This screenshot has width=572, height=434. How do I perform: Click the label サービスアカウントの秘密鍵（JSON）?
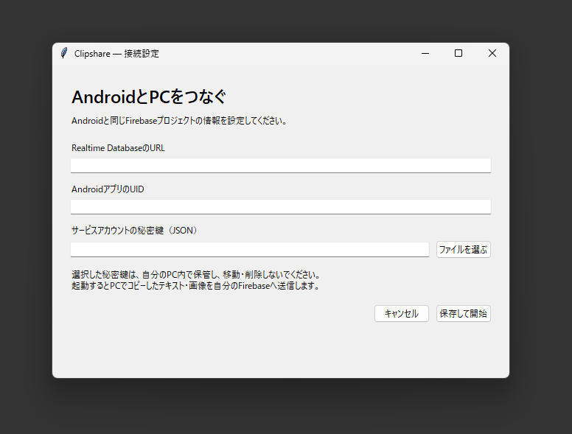tap(136, 231)
